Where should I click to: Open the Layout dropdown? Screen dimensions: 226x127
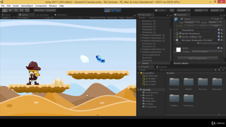coord(217,10)
